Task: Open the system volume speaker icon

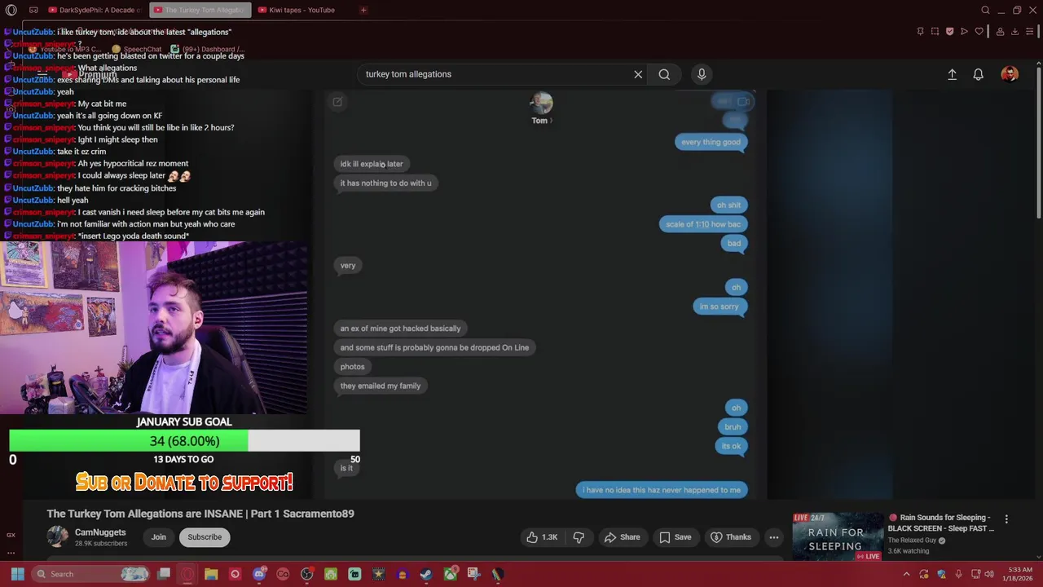Action: [990, 574]
